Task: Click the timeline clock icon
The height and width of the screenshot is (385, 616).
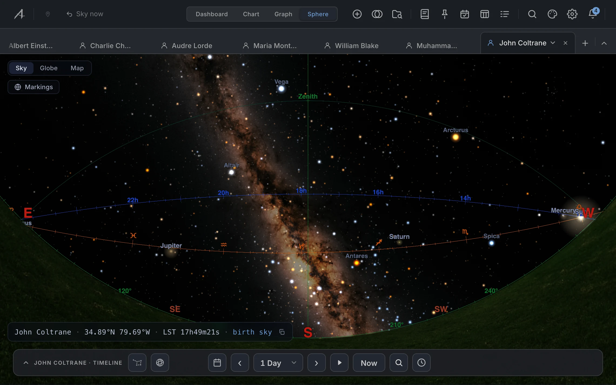Action: [421, 363]
